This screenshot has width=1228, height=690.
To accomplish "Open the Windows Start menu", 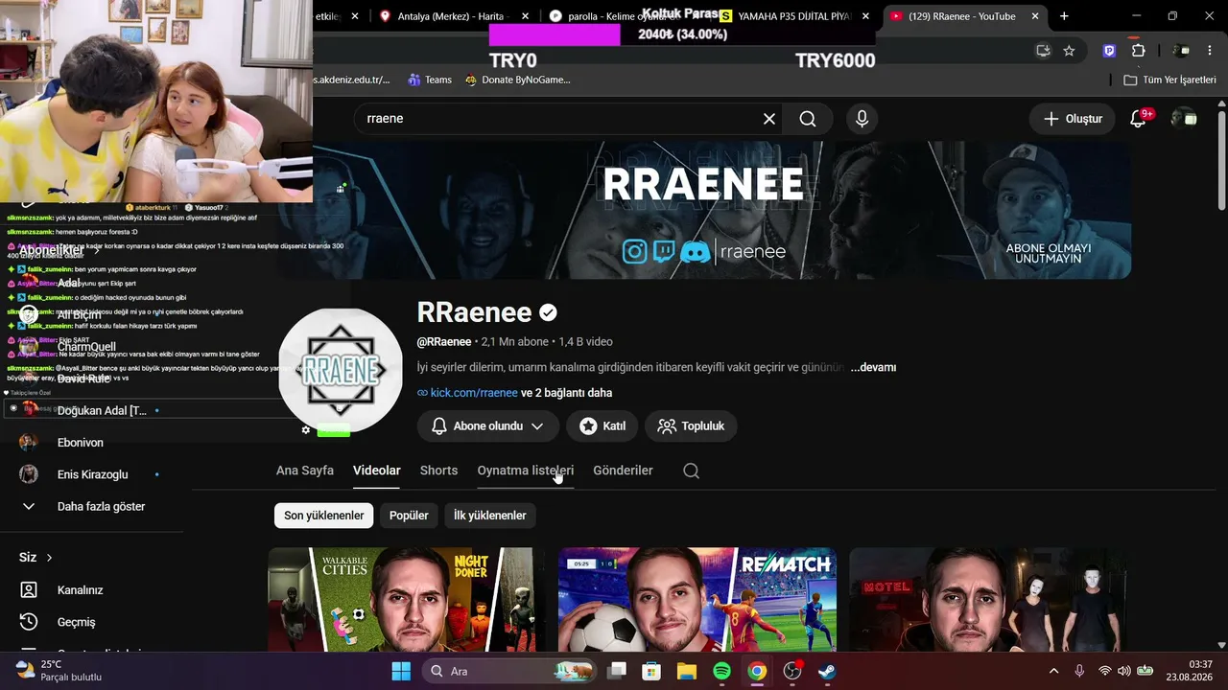I will [401, 671].
